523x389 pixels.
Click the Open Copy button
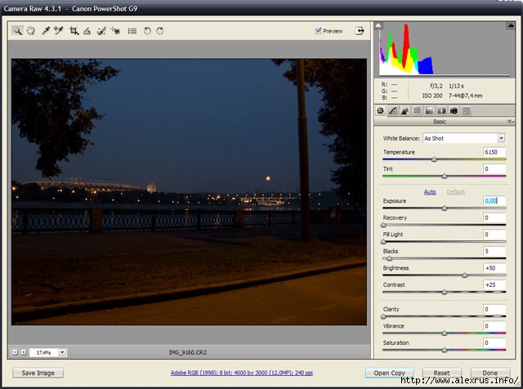coord(390,373)
